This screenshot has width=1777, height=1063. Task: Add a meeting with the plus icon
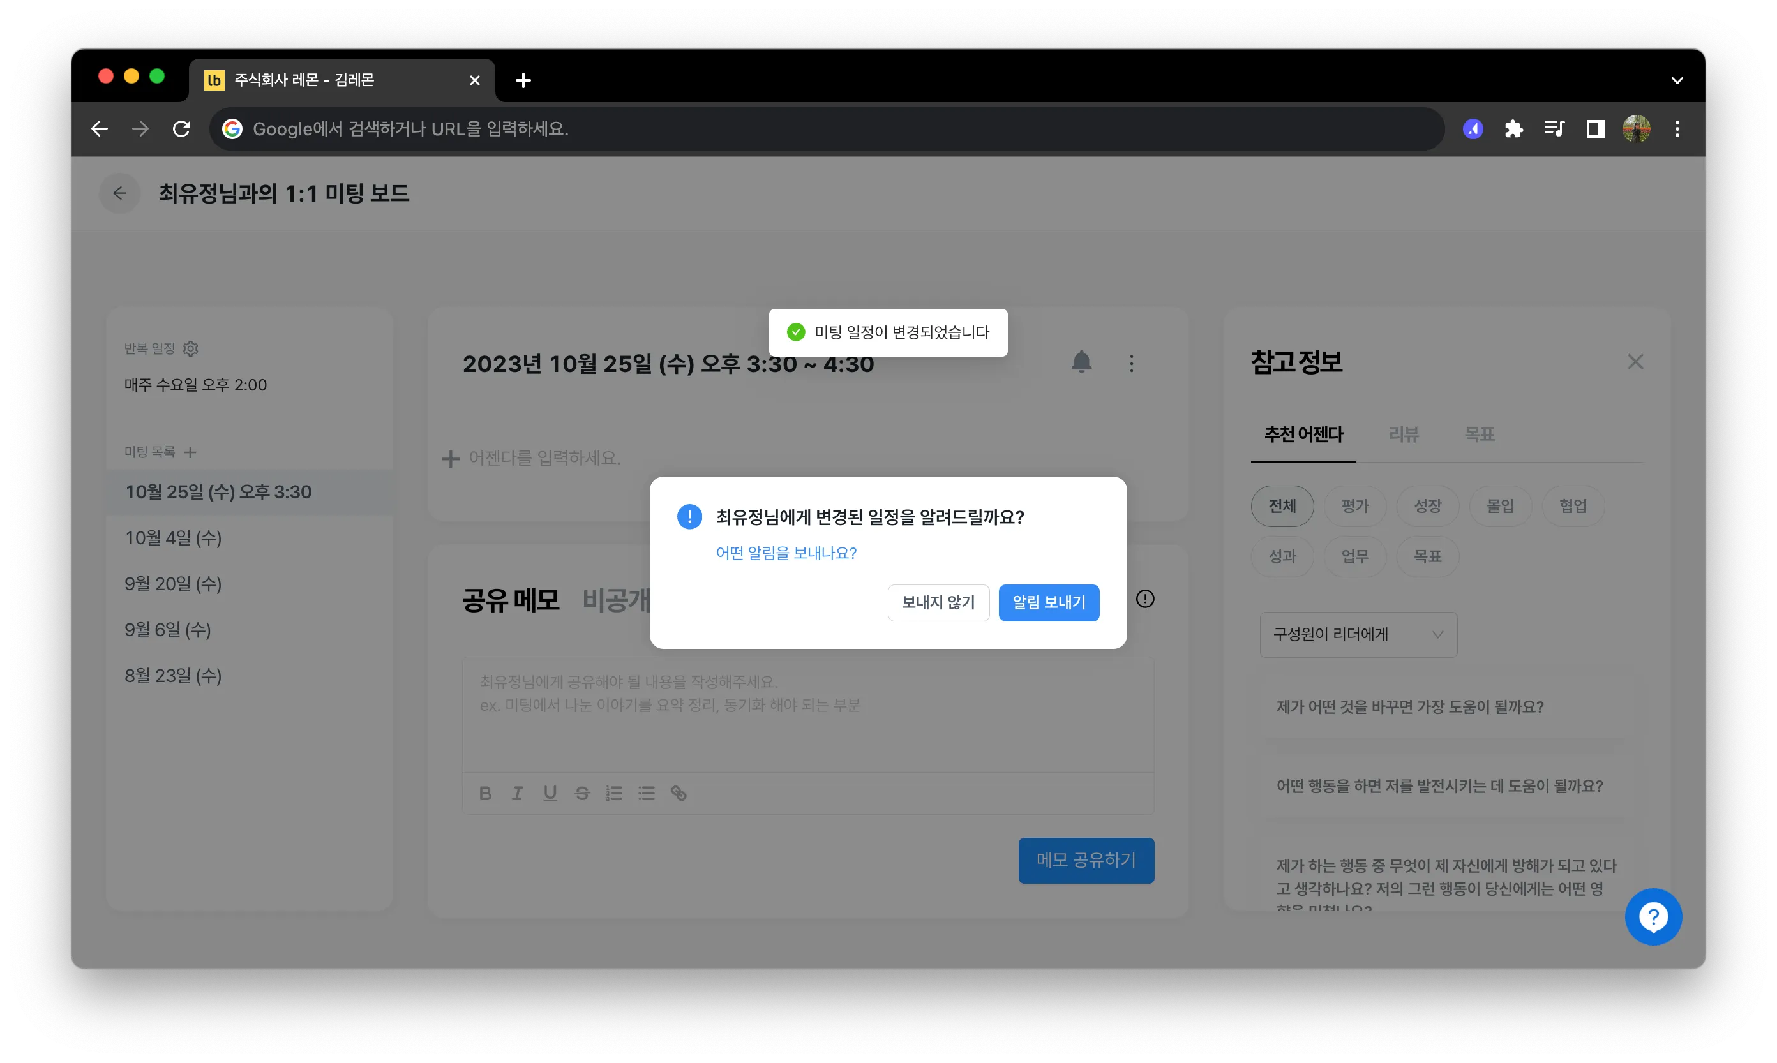click(x=190, y=452)
